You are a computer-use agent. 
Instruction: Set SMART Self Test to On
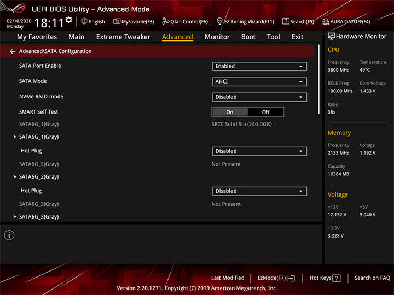tap(230, 112)
